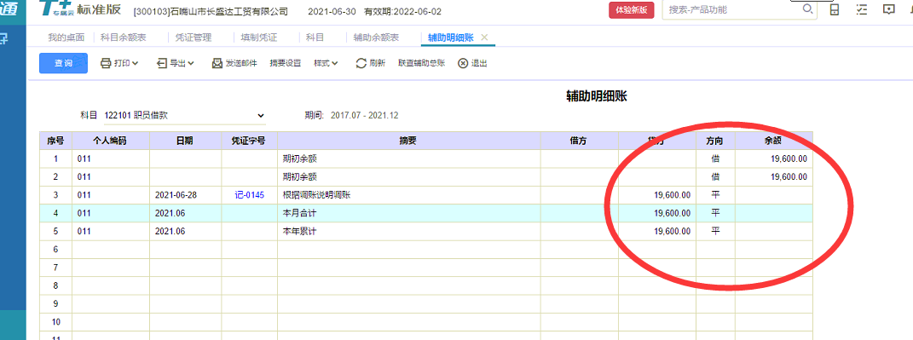This screenshot has width=913, height=340.
Task: Select the 本年累计 row summary cell
Action: [x=408, y=231]
